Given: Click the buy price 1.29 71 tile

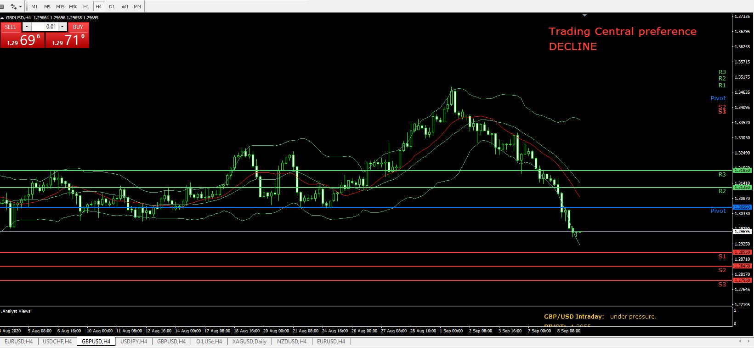Looking at the screenshot, I should tap(67, 40).
